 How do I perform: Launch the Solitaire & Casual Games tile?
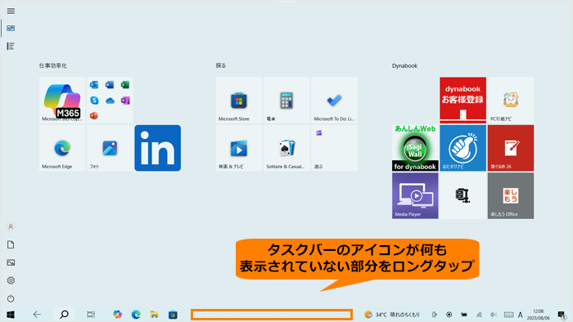click(x=286, y=148)
